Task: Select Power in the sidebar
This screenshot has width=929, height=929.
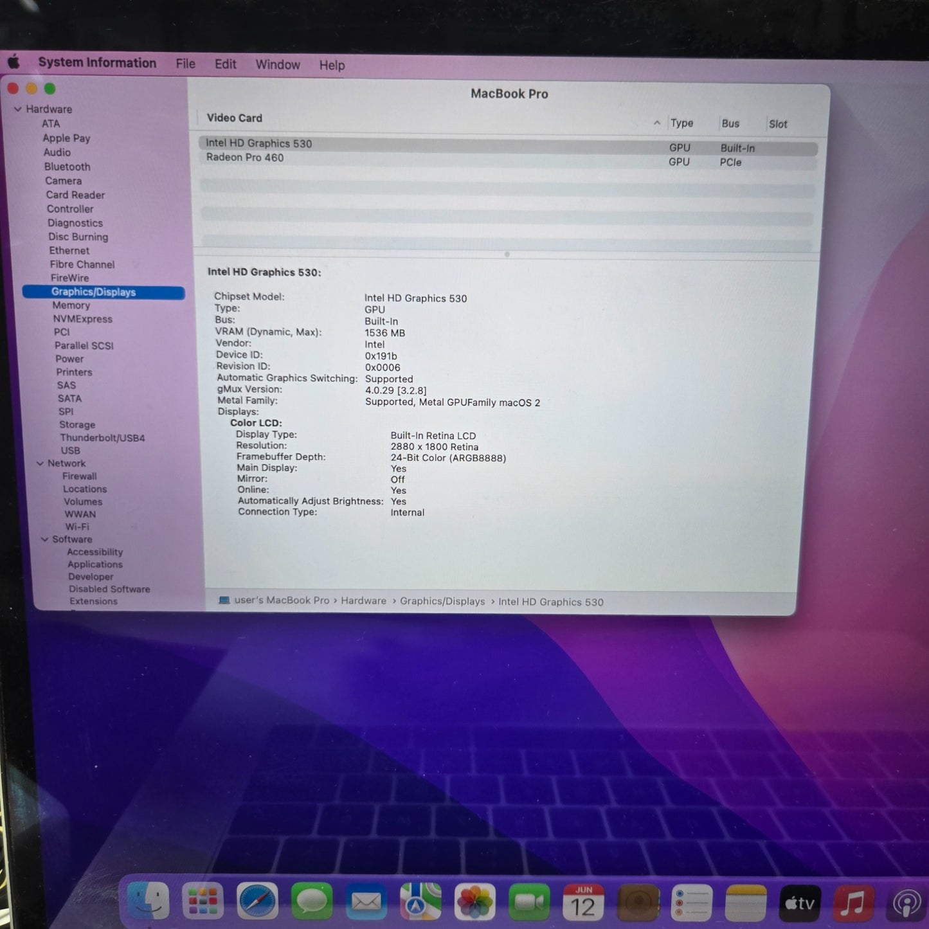Action: click(x=69, y=359)
